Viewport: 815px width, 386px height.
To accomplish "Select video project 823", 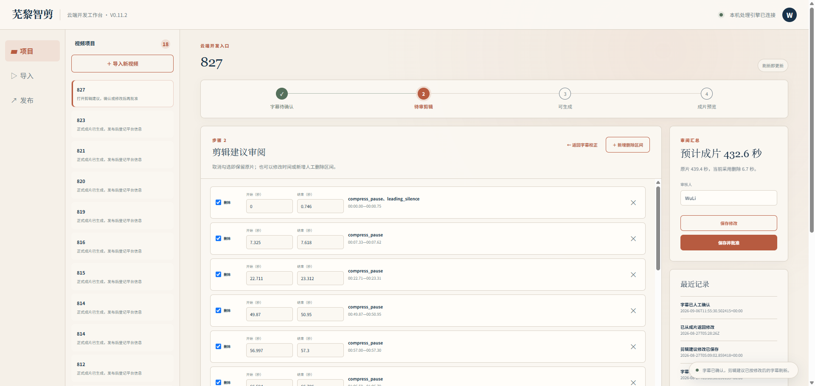I will pos(122,124).
